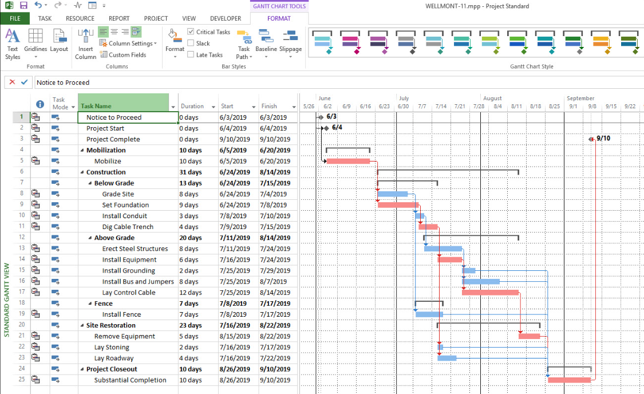Screen dimensions: 644x394
Task: Click the indicator icon for Grade Site row
Action: pyautogui.click(x=35, y=194)
